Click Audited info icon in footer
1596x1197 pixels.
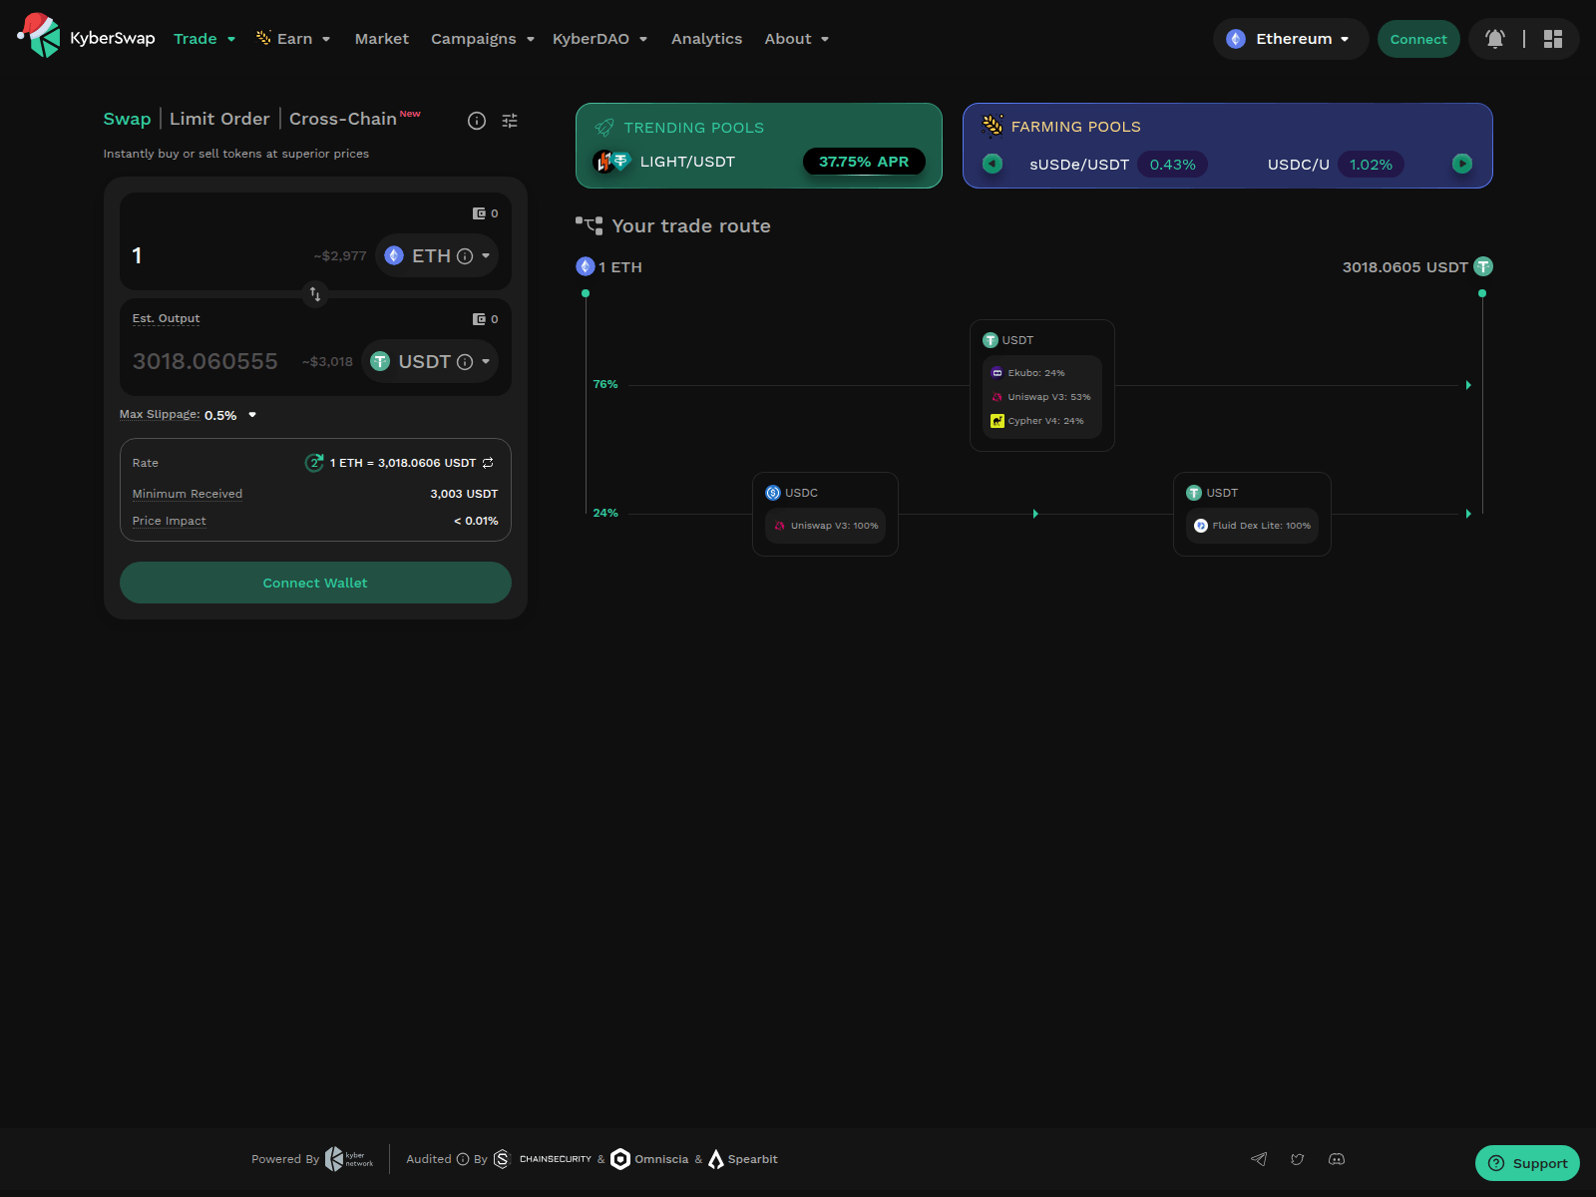[x=463, y=1159]
